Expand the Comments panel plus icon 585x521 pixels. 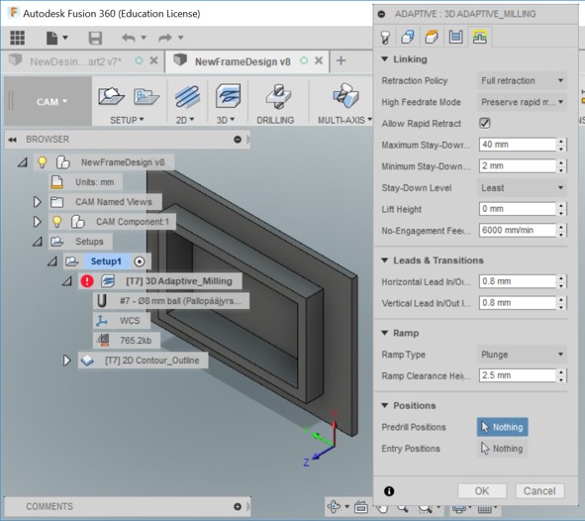click(x=238, y=507)
